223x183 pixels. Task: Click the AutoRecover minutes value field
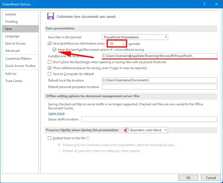coord(115,43)
